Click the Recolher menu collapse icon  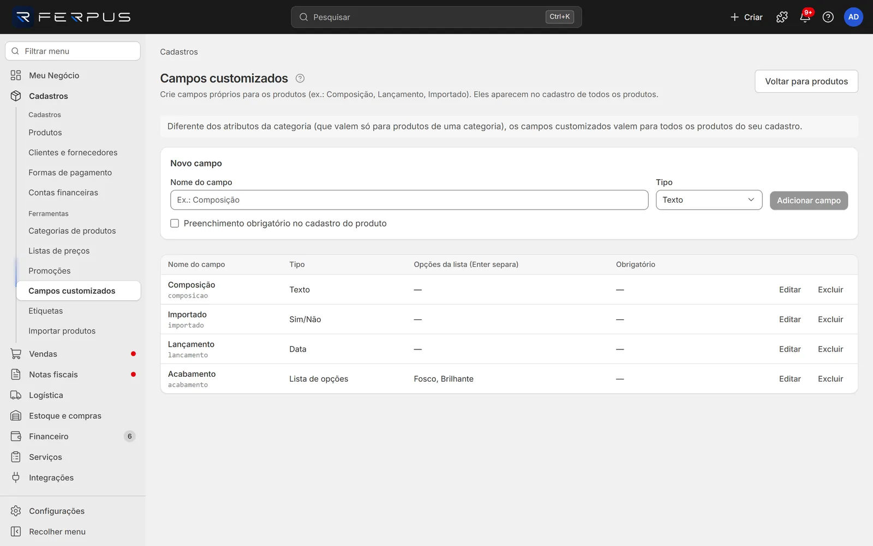[x=16, y=532]
